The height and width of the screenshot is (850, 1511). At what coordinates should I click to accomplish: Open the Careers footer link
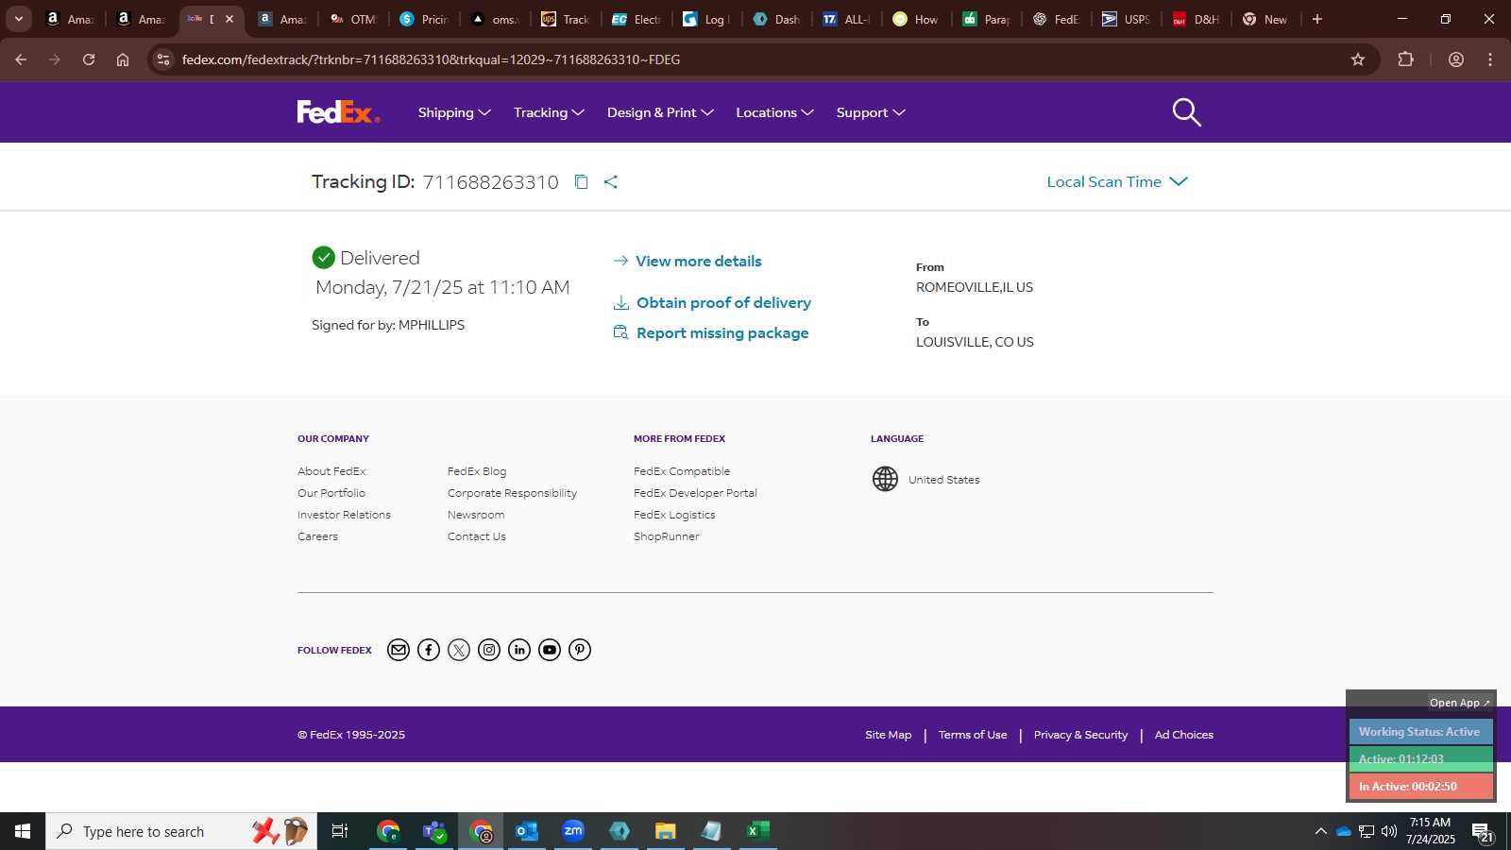pos(317,536)
